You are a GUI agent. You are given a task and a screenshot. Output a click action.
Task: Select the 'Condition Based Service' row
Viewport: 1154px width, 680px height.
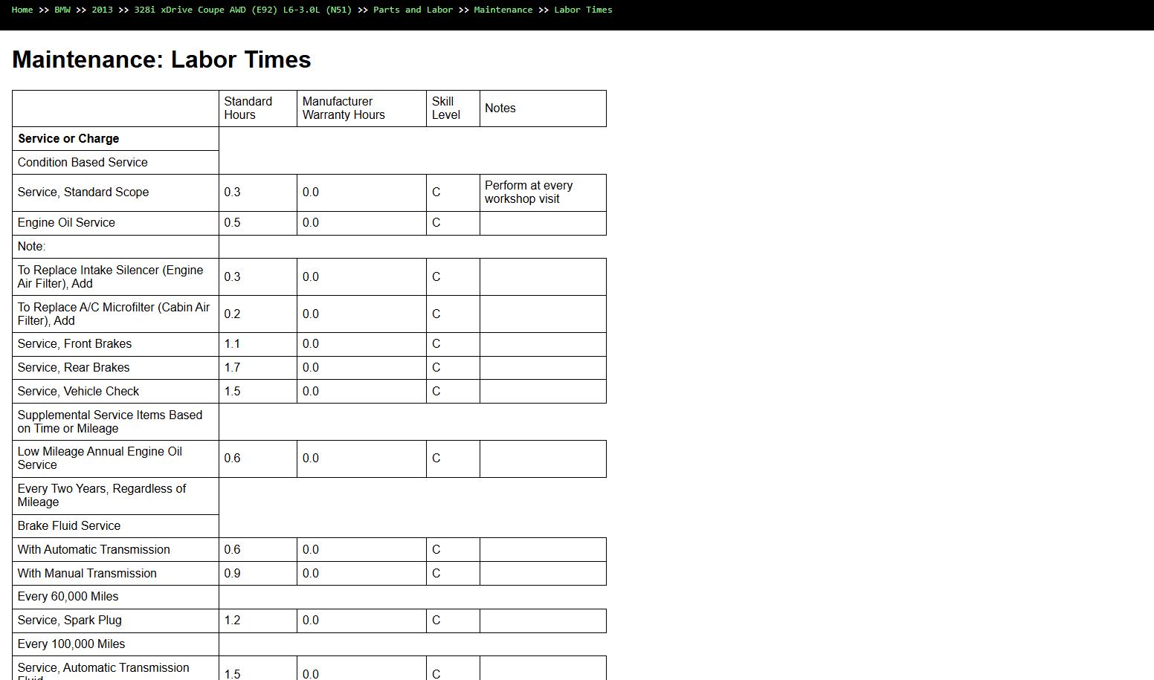pyautogui.click(x=83, y=163)
